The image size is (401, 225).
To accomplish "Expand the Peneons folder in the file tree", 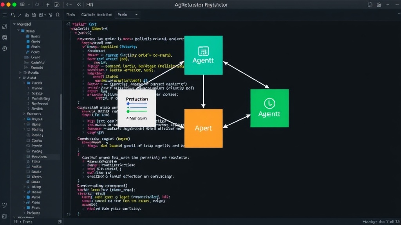I will [x=24, y=114].
